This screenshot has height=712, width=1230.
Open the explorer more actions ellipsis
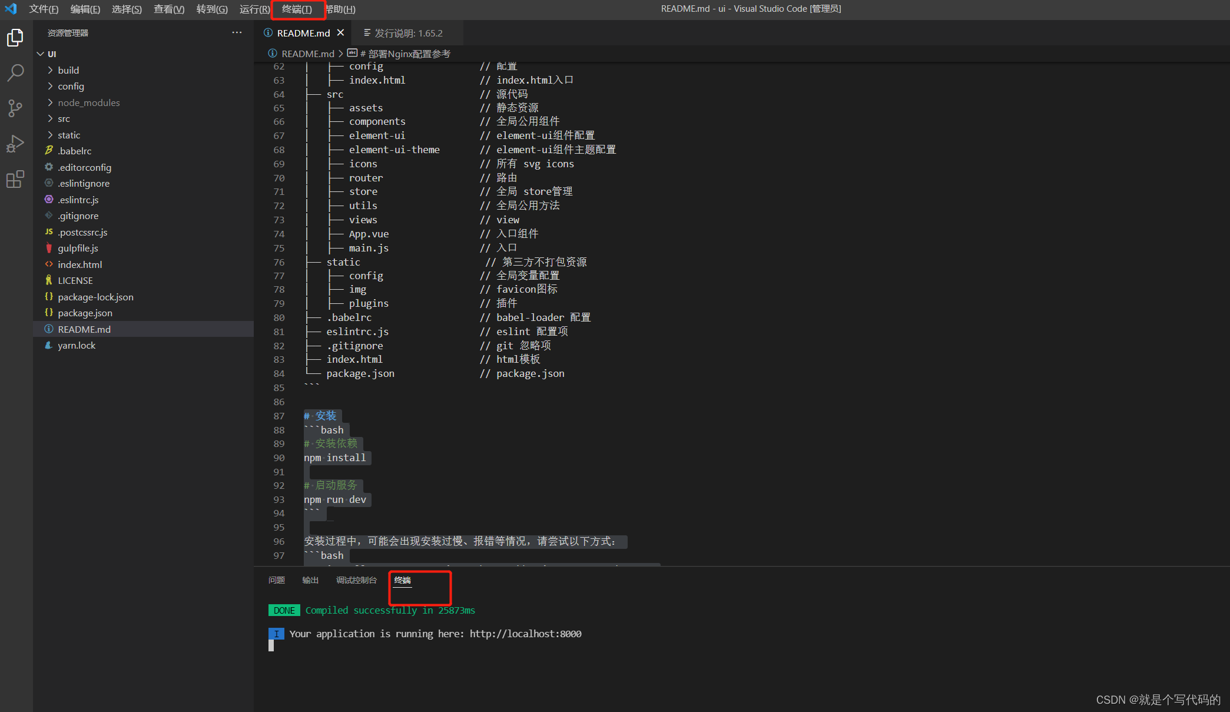[x=237, y=33]
